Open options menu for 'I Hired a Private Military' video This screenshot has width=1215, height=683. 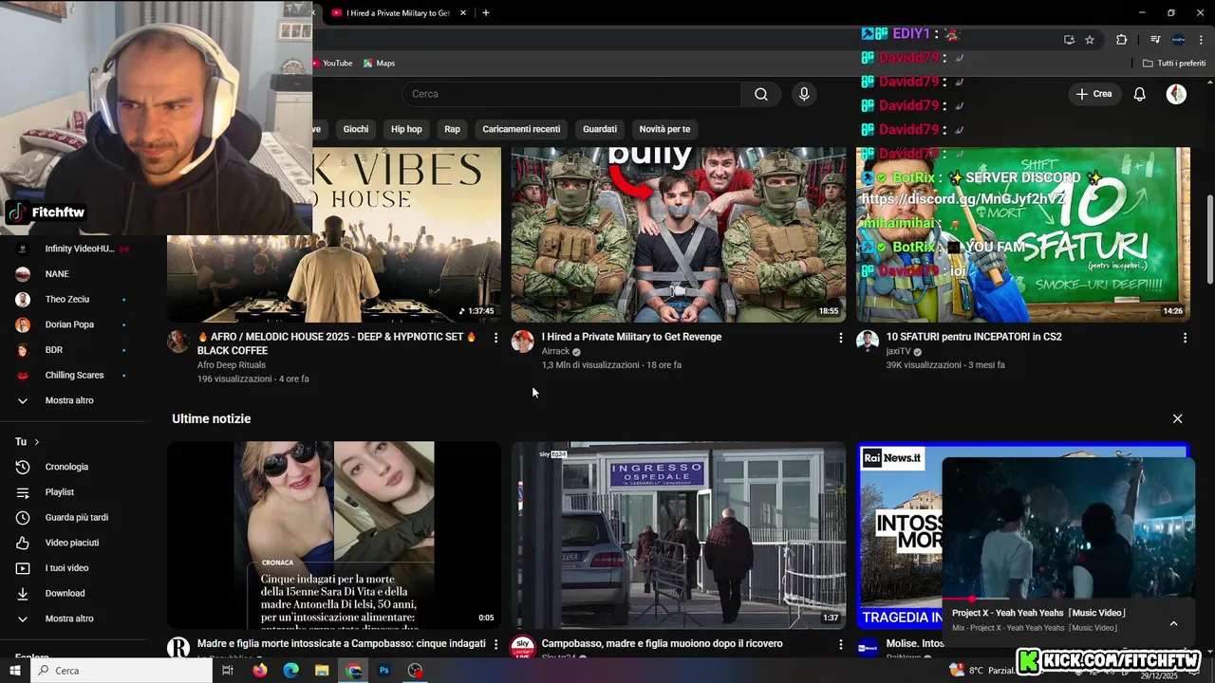pyautogui.click(x=840, y=338)
